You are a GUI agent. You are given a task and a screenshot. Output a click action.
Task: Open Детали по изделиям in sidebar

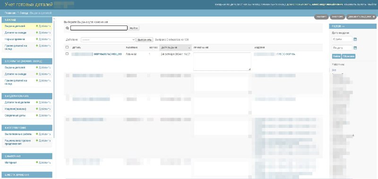pos(17,102)
